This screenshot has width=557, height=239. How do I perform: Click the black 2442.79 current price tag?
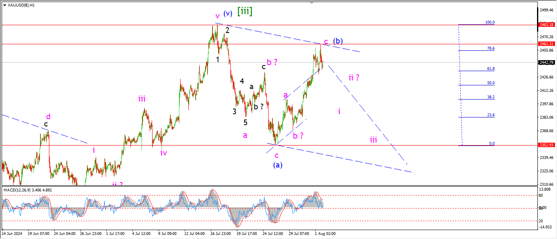547,63
